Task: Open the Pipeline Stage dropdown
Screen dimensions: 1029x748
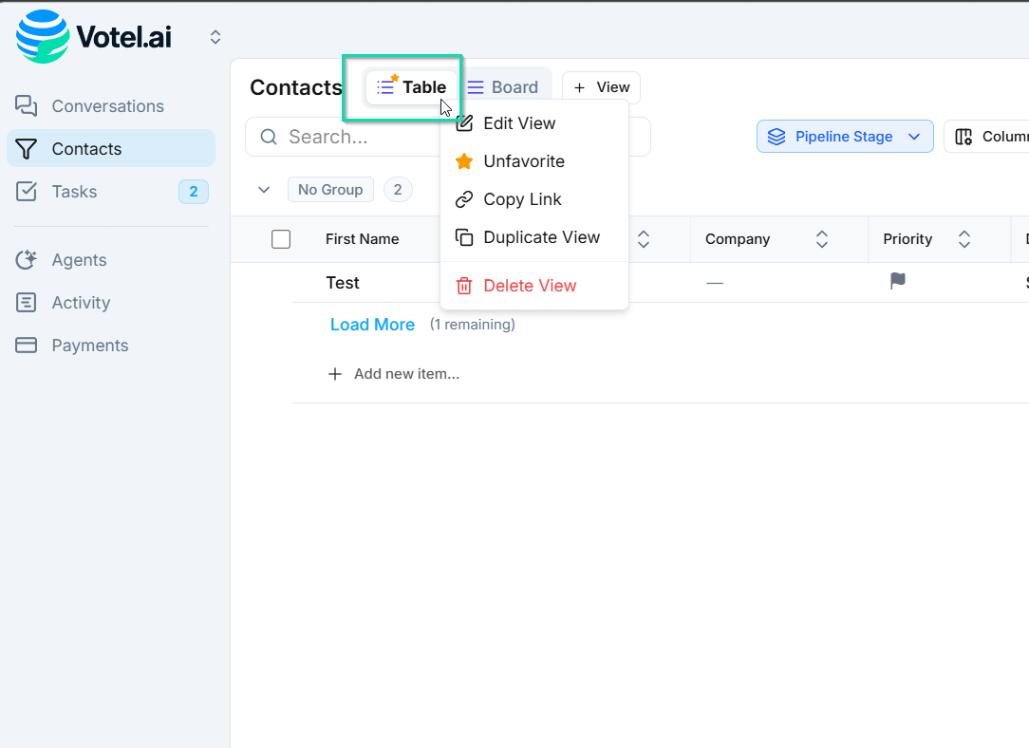Action: coord(844,137)
